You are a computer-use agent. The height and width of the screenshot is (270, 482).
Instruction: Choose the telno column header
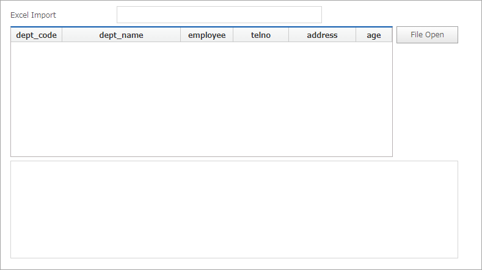[x=260, y=35]
